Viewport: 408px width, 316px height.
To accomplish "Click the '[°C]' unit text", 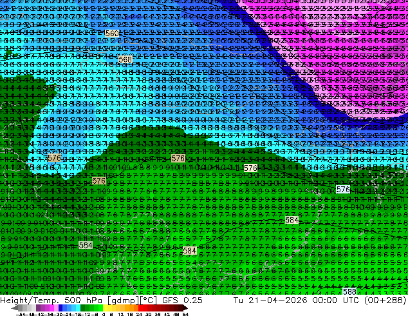I will [x=148, y=301].
